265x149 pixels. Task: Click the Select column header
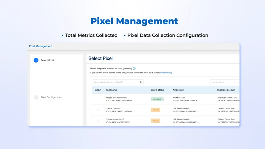point(98,90)
